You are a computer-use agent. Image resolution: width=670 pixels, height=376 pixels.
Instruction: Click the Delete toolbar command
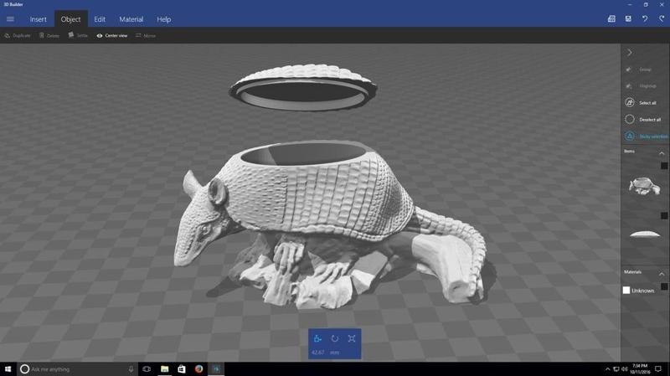pyautogui.click(x=49, y=36)
